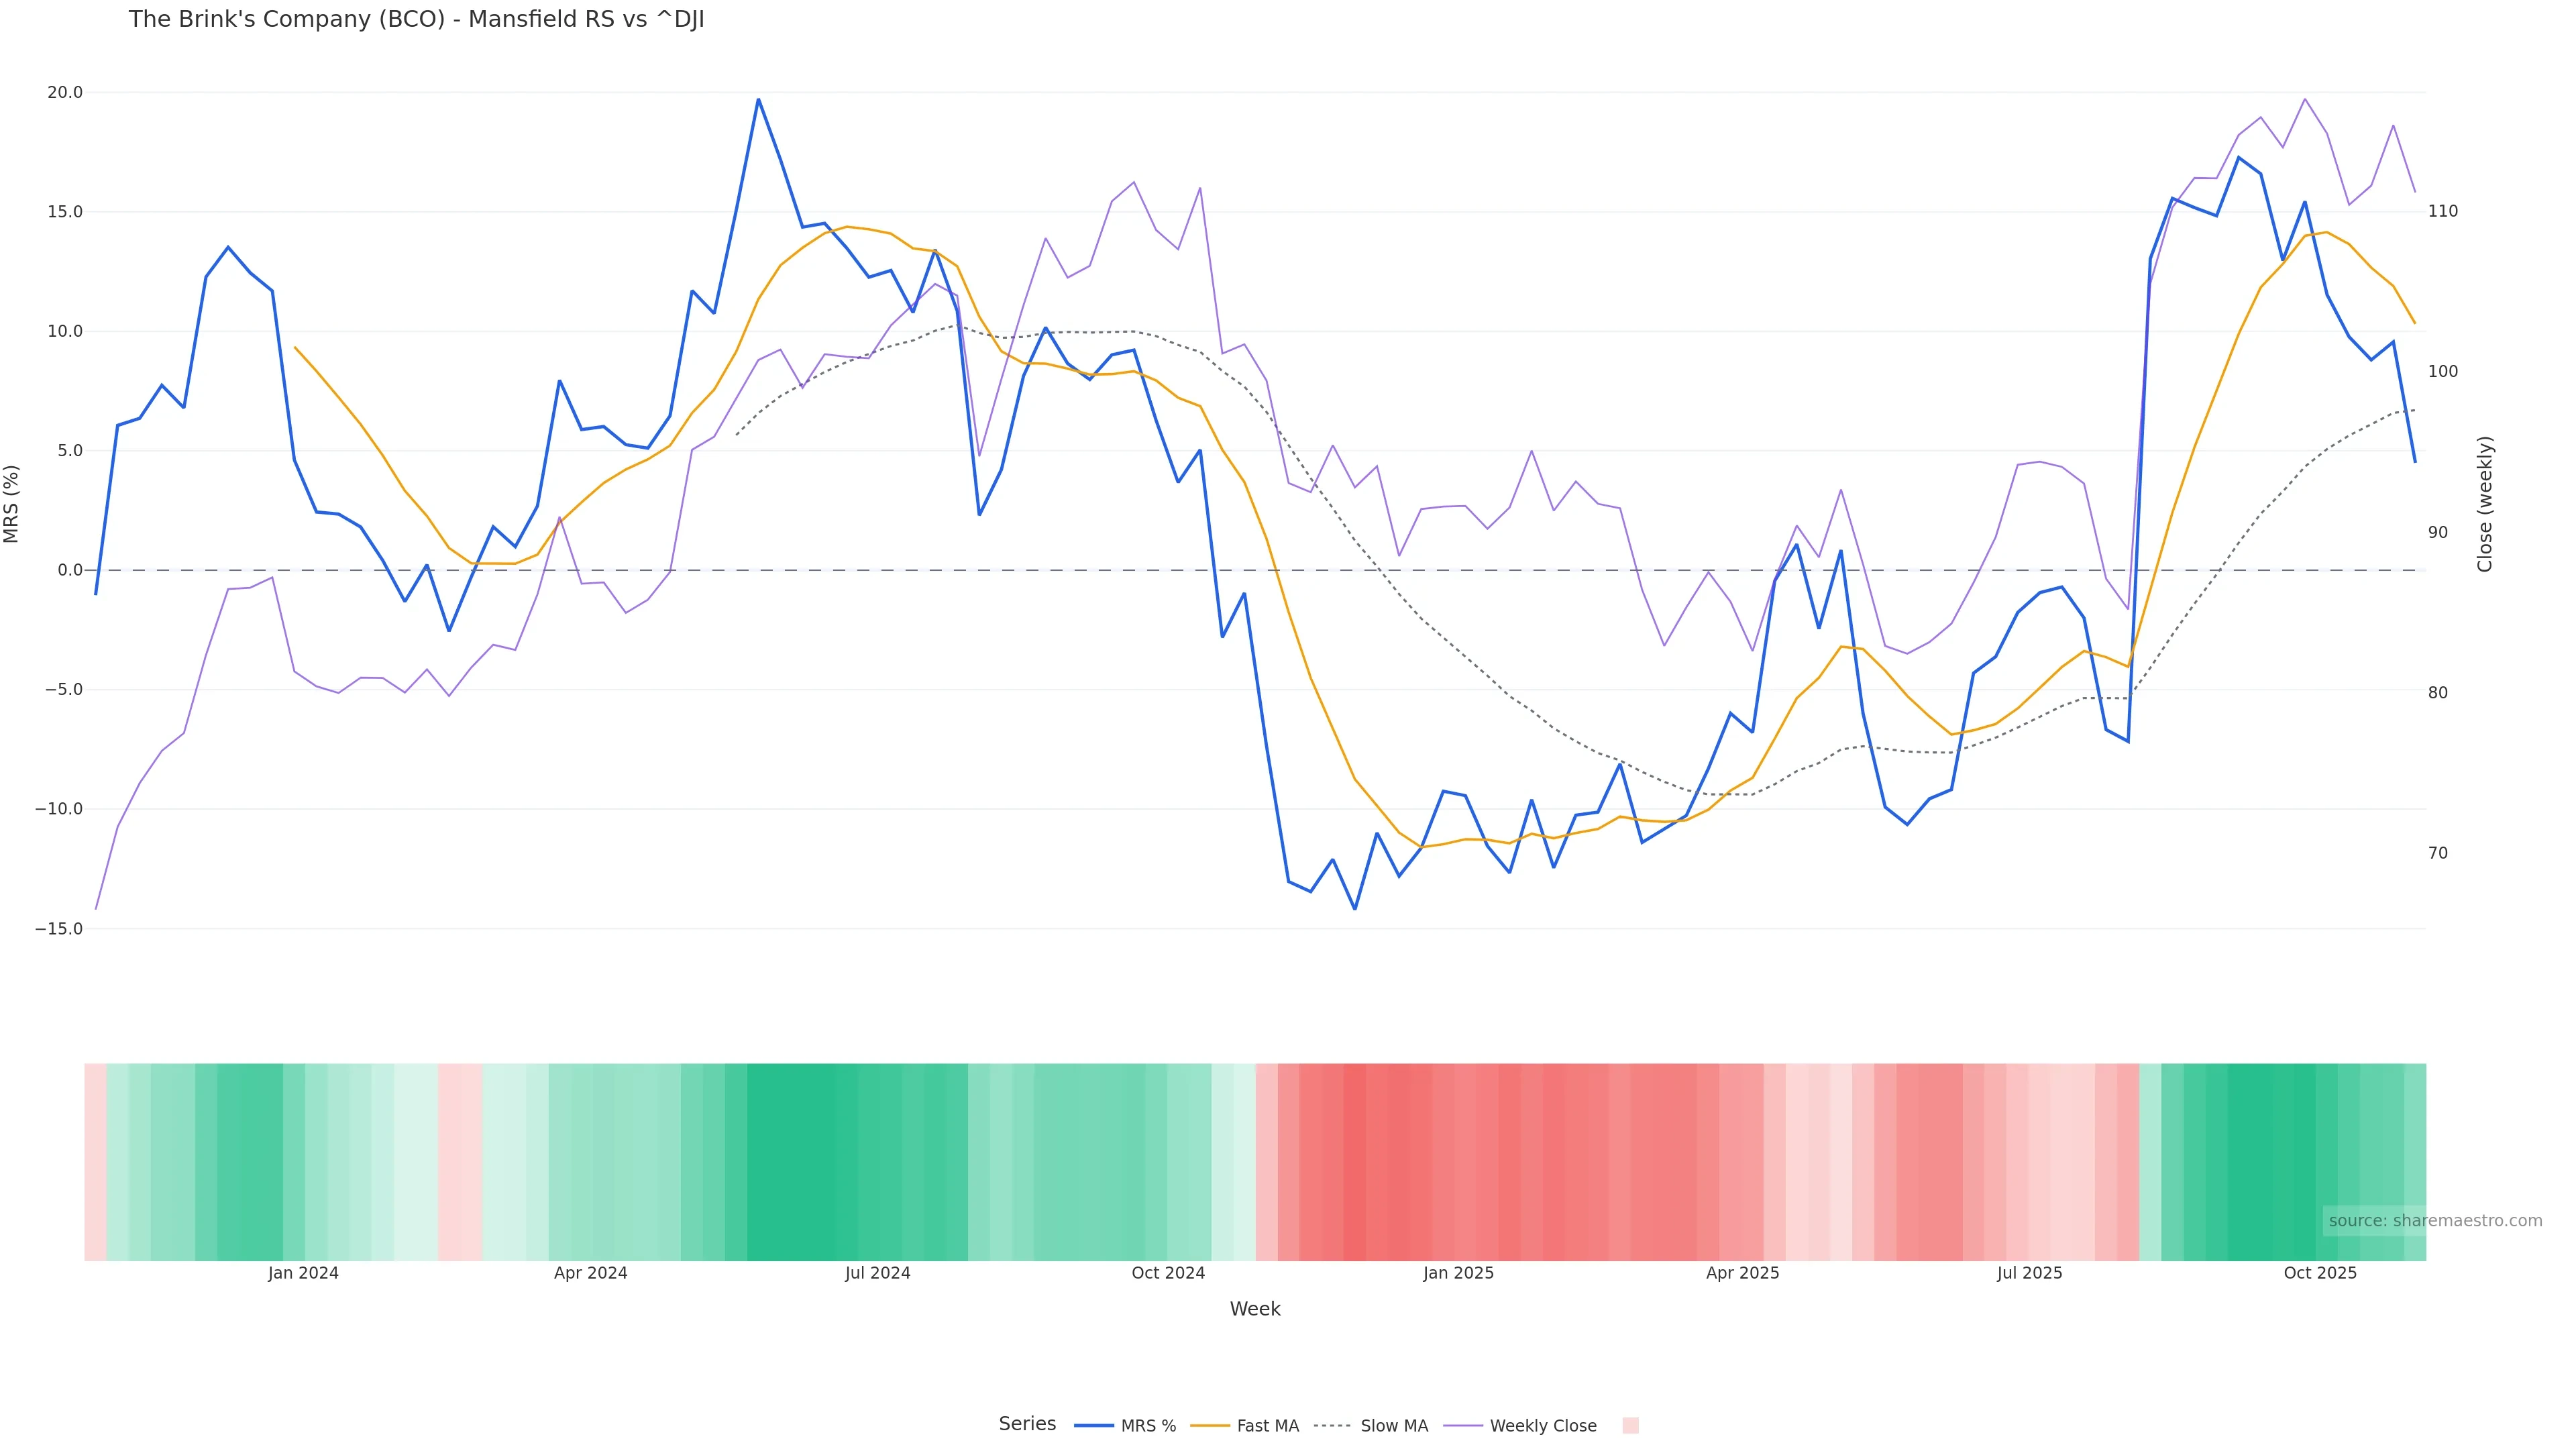Viewport: 2576px width, 1449px height.
Task: Click the sharemaestro.com source watermark
Action: (x=2434, y=1221)
